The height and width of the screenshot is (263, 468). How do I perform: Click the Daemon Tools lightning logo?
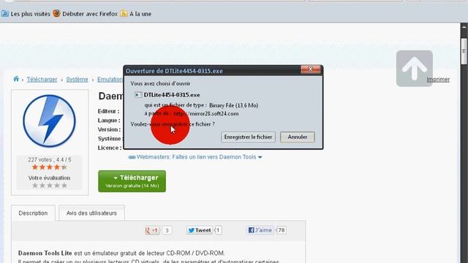click(49, 121)
